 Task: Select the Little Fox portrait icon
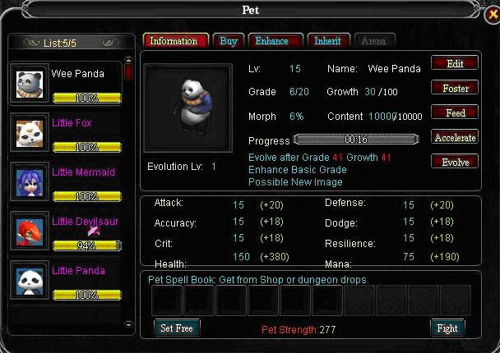pos(30,134)
